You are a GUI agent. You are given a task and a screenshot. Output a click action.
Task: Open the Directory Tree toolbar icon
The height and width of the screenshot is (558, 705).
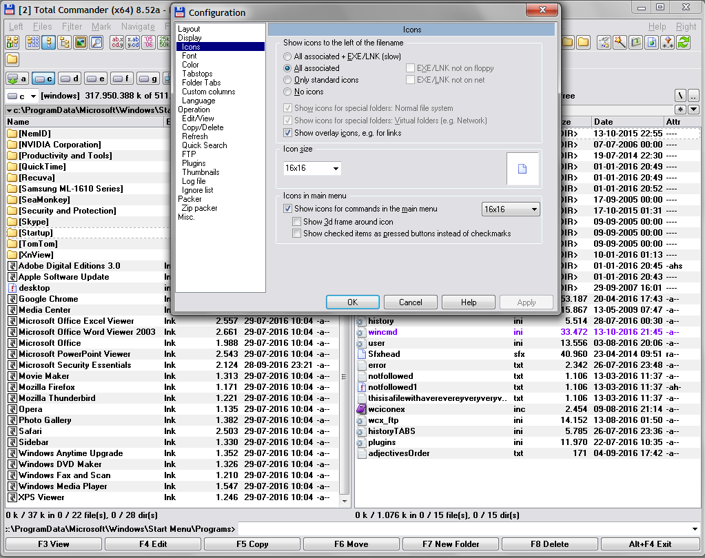(64, 43)
